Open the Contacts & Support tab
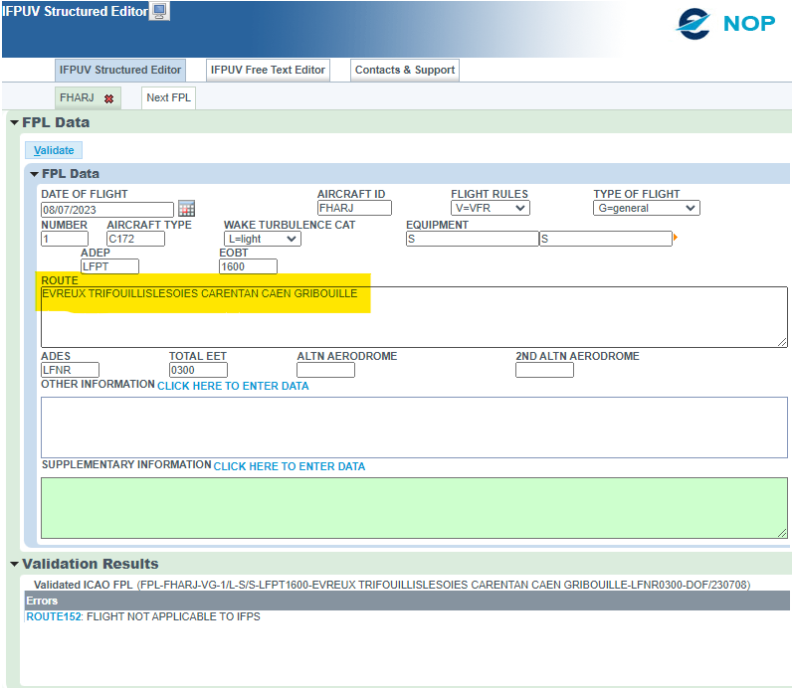The image size is (792, 688). pos(405,70)
